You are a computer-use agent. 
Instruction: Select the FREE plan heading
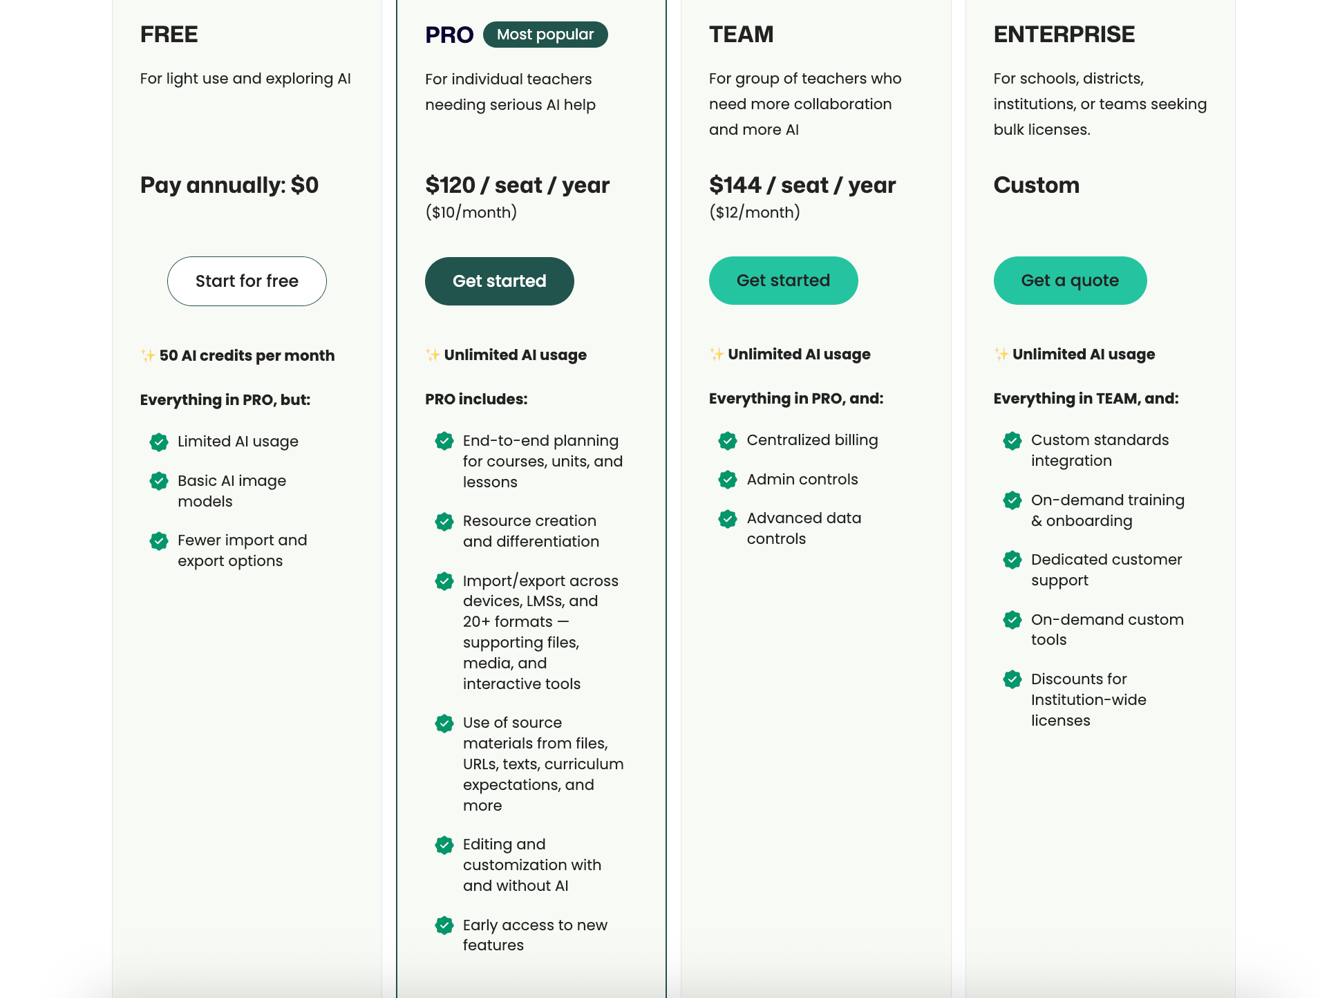pyautogui.click(x=169, y=34)
